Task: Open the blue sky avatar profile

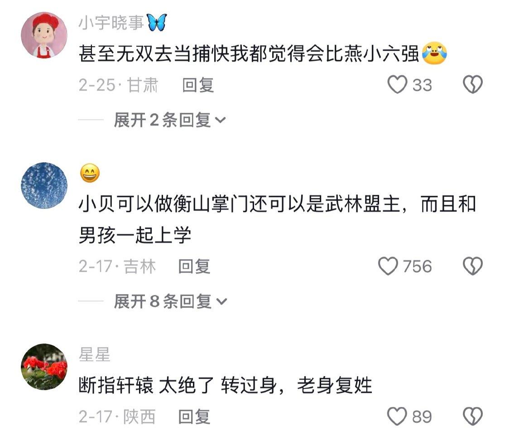Action: tap(44, 185)
